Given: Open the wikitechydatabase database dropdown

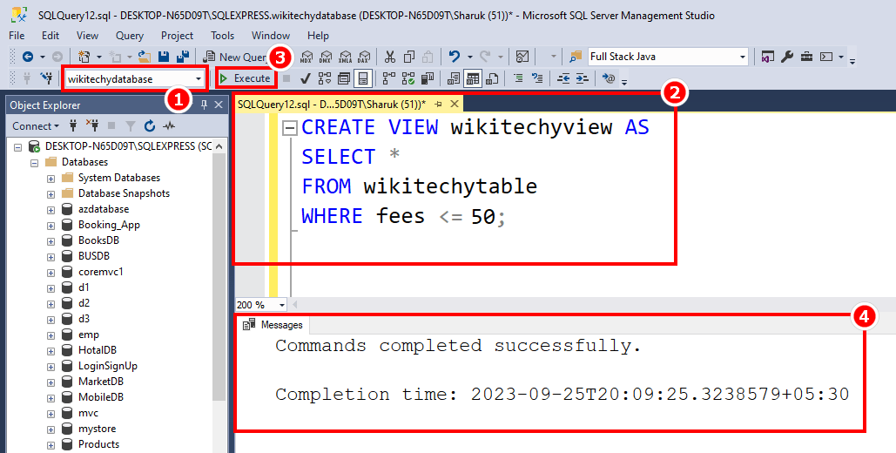Looking at the screenshot, I should (199, 79).
